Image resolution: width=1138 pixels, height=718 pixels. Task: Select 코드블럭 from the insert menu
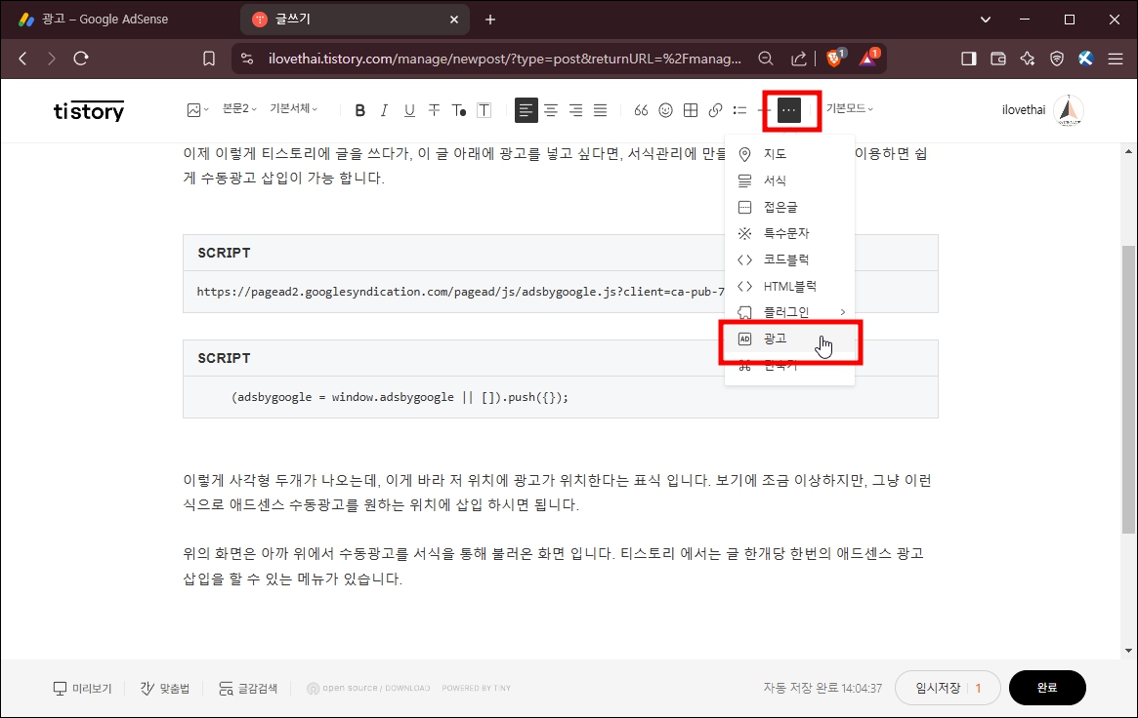[781, 259]
